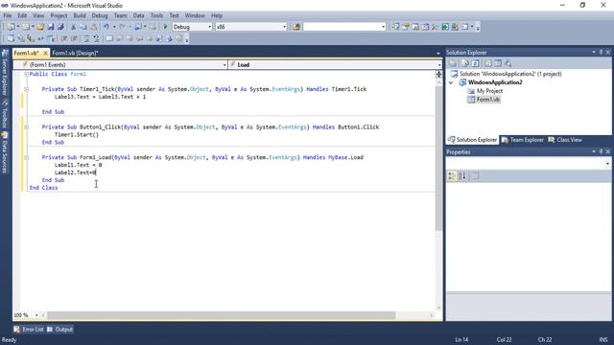Viewport: 614px width, 345px height.
Task: Open Debug configuration dropdown
Action: [x=209, y=27]
